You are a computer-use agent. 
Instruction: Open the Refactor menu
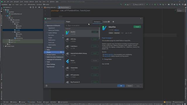[x=32, y=2]
